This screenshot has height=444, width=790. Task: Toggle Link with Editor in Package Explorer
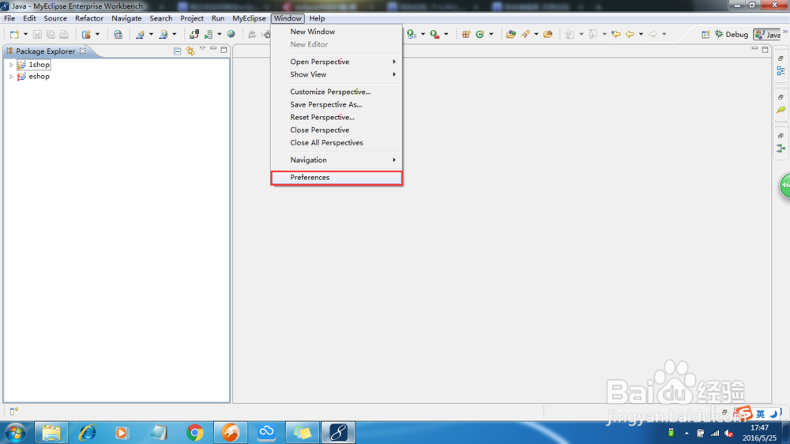(x=190, y=51)
